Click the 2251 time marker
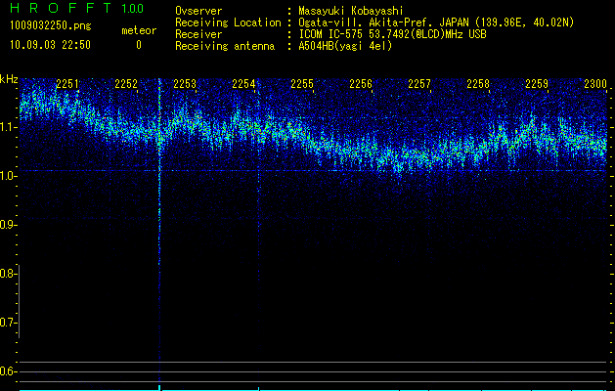The height and width of the screenshot is (391, 615). (x=67, y=85)
